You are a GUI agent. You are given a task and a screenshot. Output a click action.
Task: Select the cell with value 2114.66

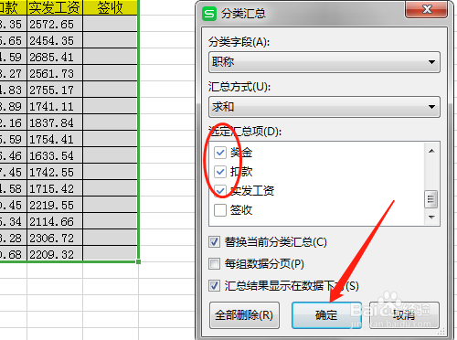click(55, 221)
